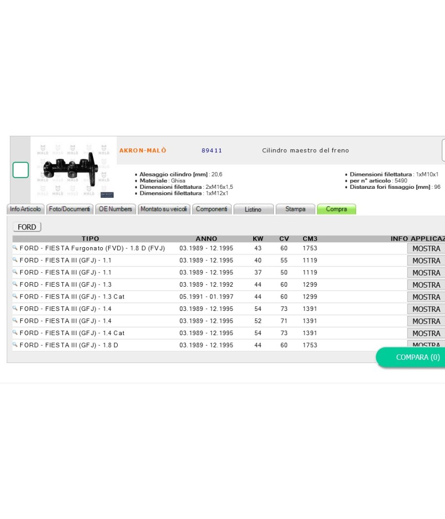
Task: Click 'Dimensioni filettatura: 2xM16x1,5' spec
Action: click(186, 187)
